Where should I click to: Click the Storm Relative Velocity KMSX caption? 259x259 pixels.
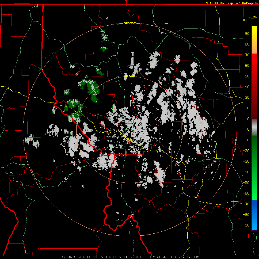pos(131,257)
